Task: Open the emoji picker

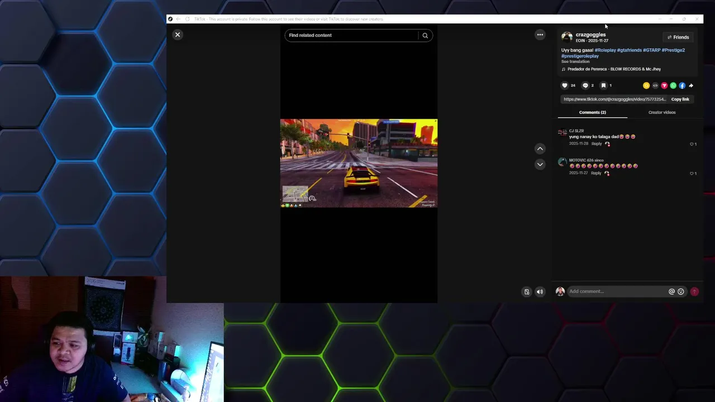Action: click(x=680, y=291)
